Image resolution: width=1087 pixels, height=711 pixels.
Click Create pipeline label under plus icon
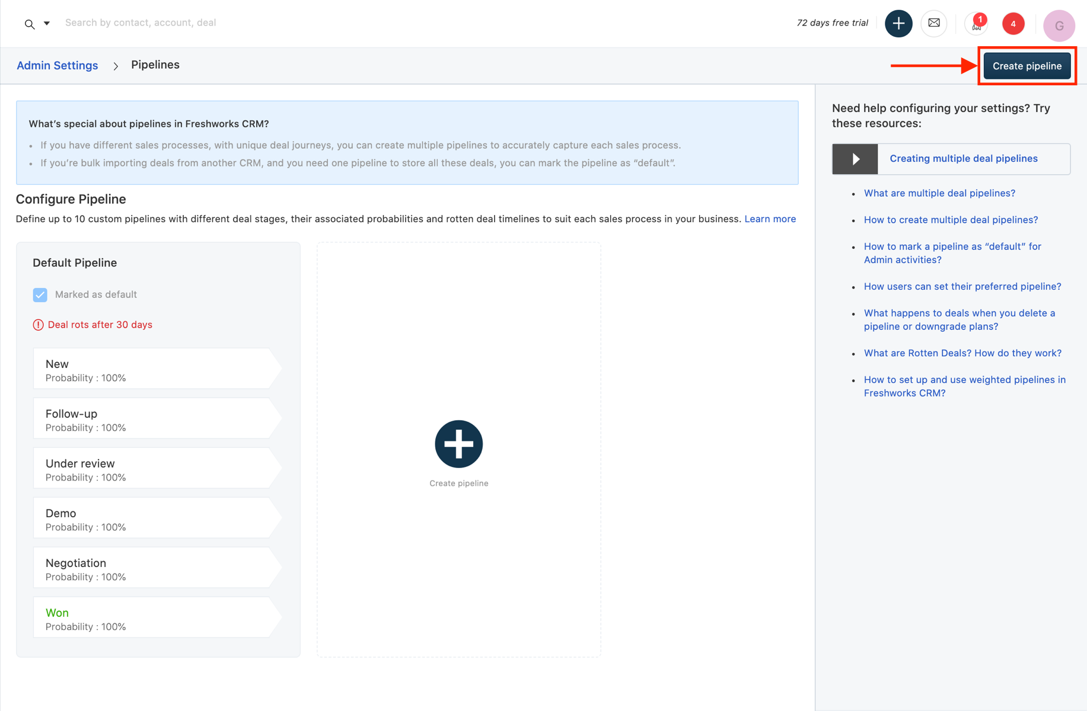tap(459, 483)
